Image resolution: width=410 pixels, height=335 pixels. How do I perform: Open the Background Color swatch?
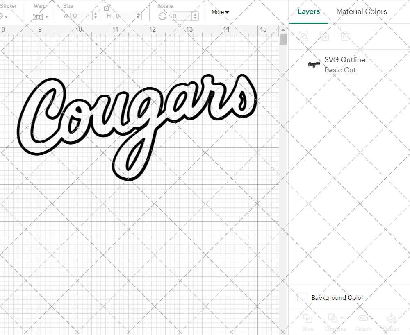tap(302, 297)
